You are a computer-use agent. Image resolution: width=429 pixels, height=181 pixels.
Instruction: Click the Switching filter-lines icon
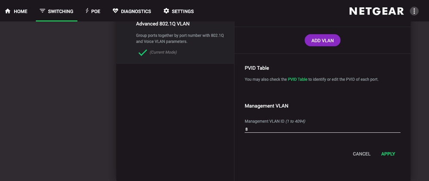[42, 11]
